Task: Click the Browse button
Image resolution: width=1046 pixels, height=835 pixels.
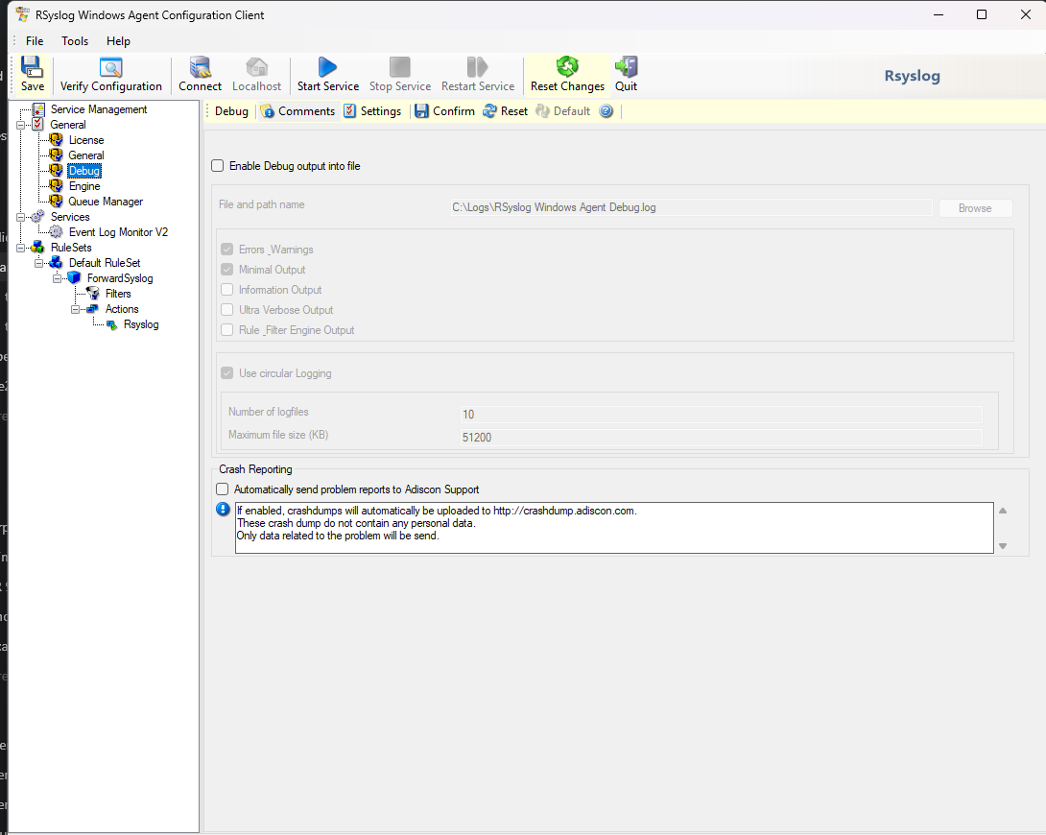Action: pos(975,208)
